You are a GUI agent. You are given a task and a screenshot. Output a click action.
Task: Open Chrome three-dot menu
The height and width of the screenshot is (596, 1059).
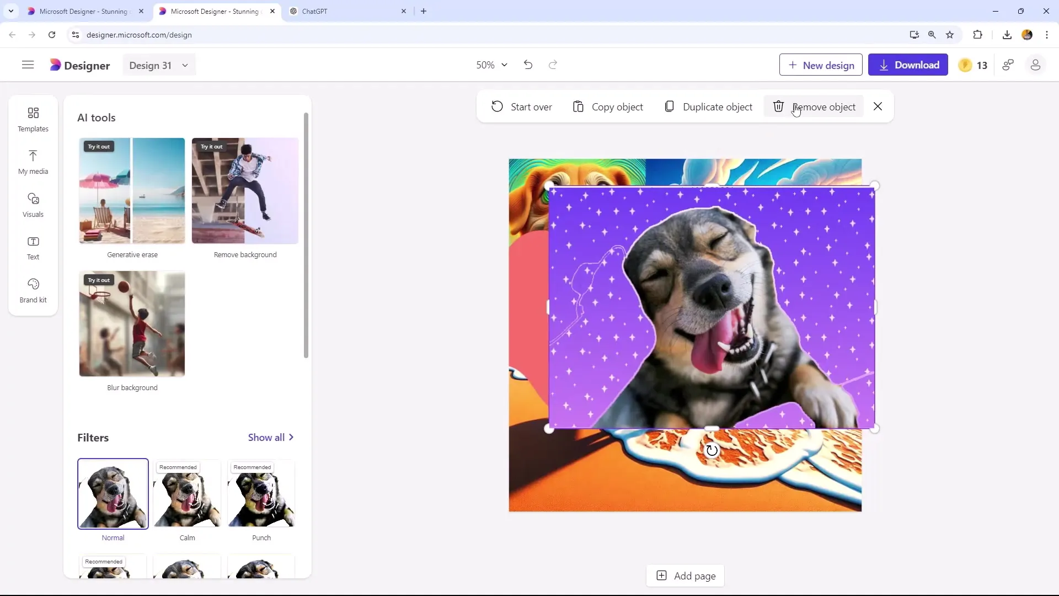pyautogui.click(x=1047, y=35)
